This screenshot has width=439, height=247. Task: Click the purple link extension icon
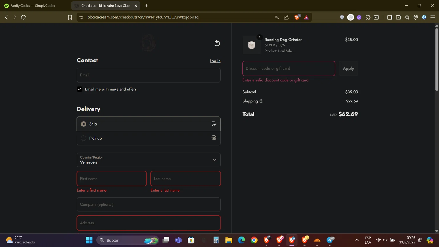[x=359, y=17]
